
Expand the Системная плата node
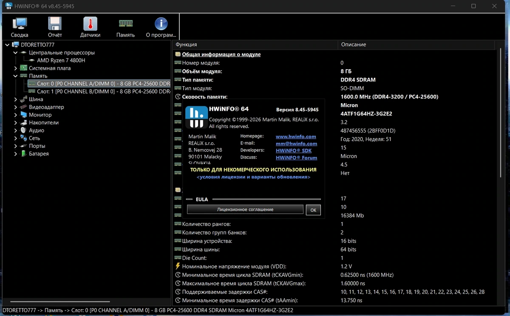16,68
